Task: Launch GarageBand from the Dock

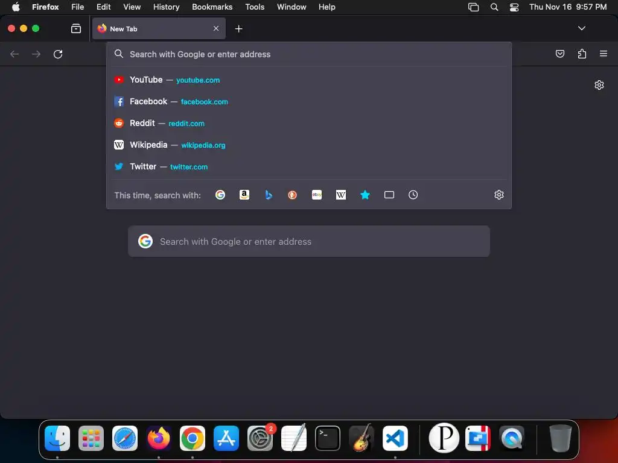Action: click(x=362, y=438)
